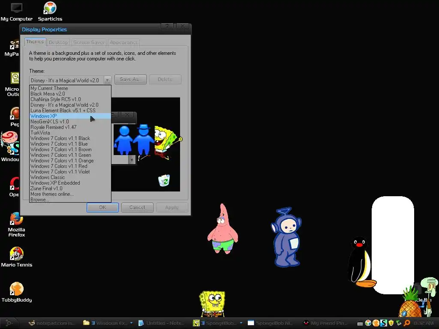Click the 8:32 AM taskbar clock
The image size is (439, 329).
click(424, 323)
